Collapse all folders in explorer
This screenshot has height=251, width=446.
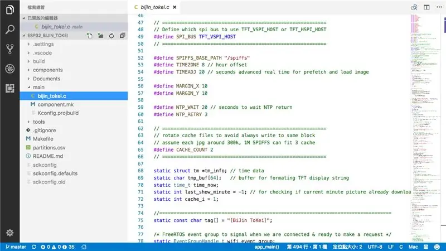123,36
